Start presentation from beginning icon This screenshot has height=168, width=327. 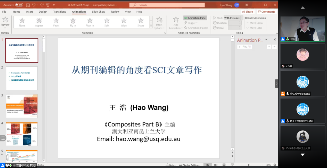click(x=48, y=5)
